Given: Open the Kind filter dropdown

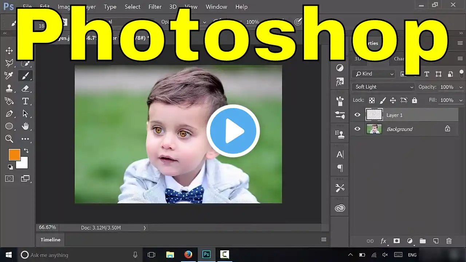Looking at the screenshot, I should point(374,74).
